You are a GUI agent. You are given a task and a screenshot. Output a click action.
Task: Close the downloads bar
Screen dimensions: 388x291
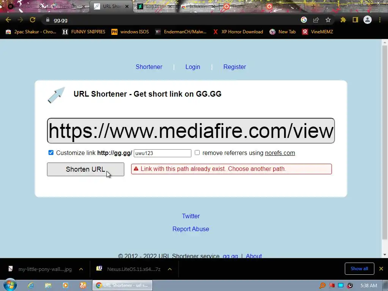pos(381,269)
